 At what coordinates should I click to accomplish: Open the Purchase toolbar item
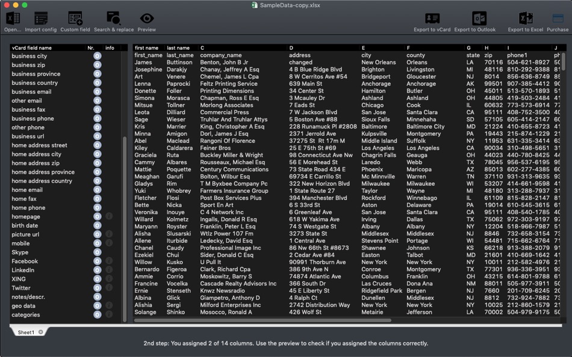click(558, 22)
